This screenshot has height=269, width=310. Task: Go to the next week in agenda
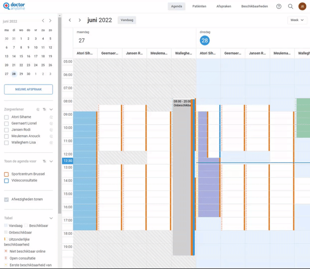[x=79, y=20]
